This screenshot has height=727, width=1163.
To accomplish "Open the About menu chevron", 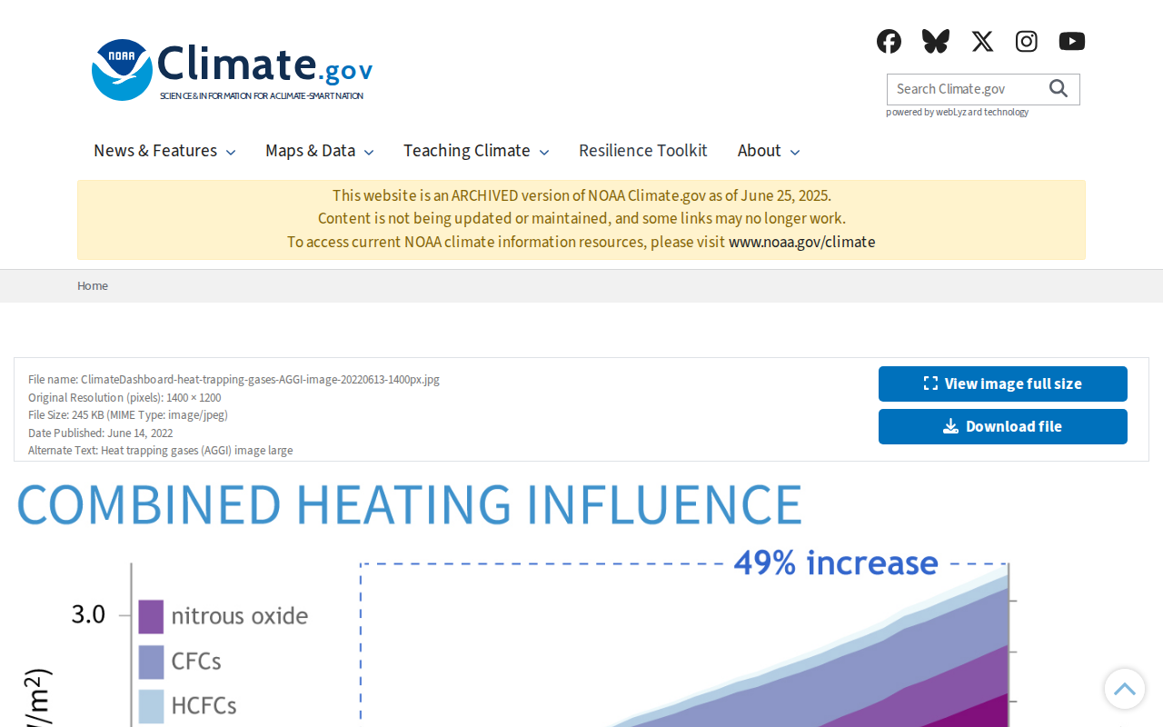I will click(795, 152).
